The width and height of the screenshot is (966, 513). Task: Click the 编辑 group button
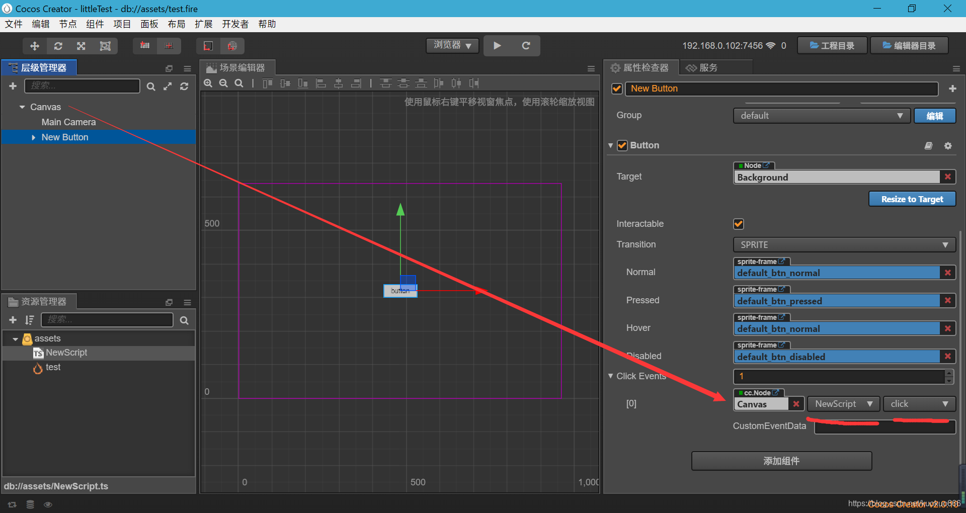point(935,116)
